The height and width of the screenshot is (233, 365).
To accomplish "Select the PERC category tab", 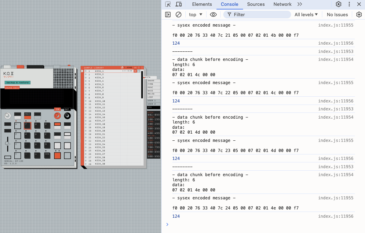I will pos(154,87).
